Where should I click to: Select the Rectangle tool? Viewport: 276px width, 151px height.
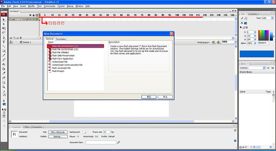[4, 51]
